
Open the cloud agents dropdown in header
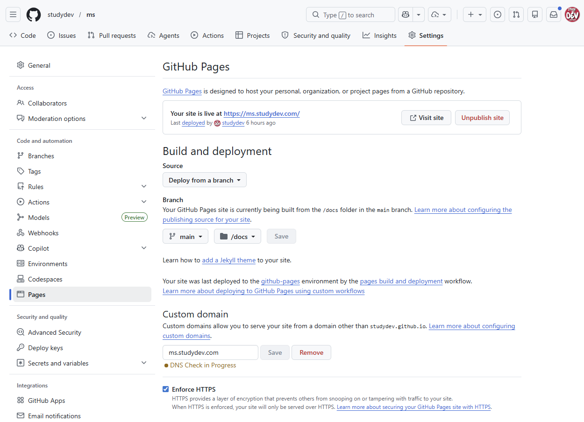(x=440, y=14)
